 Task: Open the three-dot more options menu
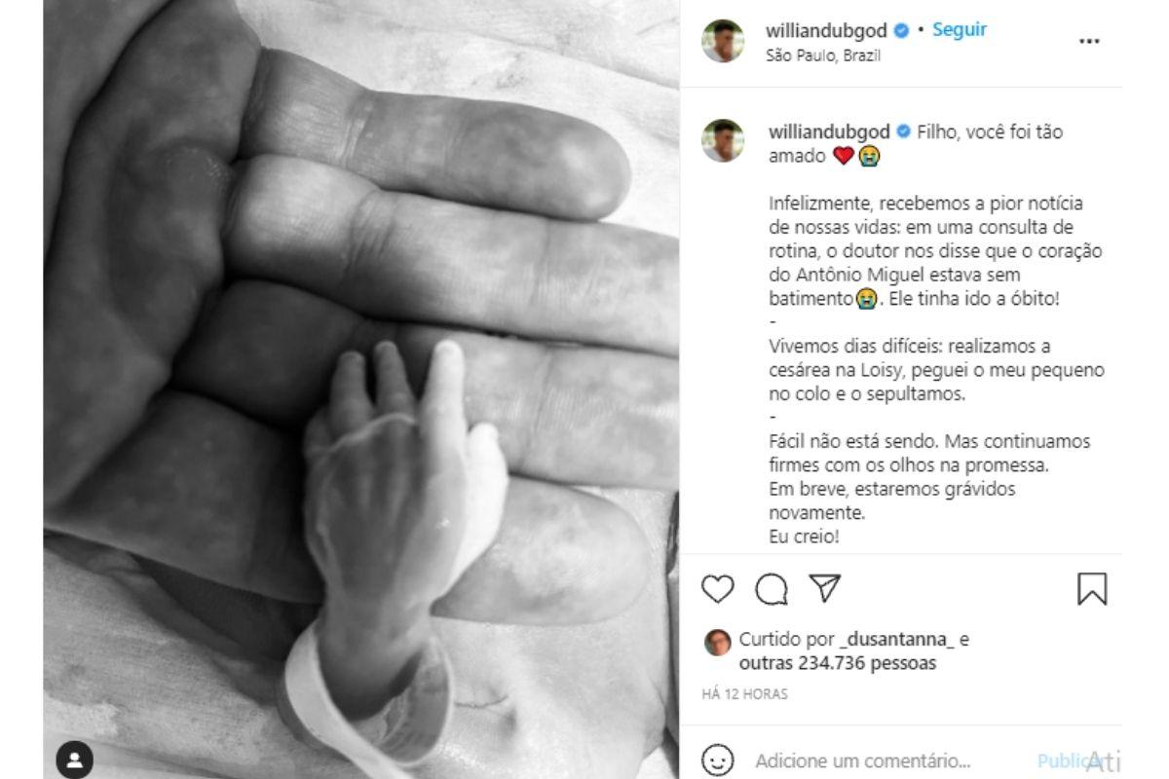pyautogui.click(x=1089, y=42)
